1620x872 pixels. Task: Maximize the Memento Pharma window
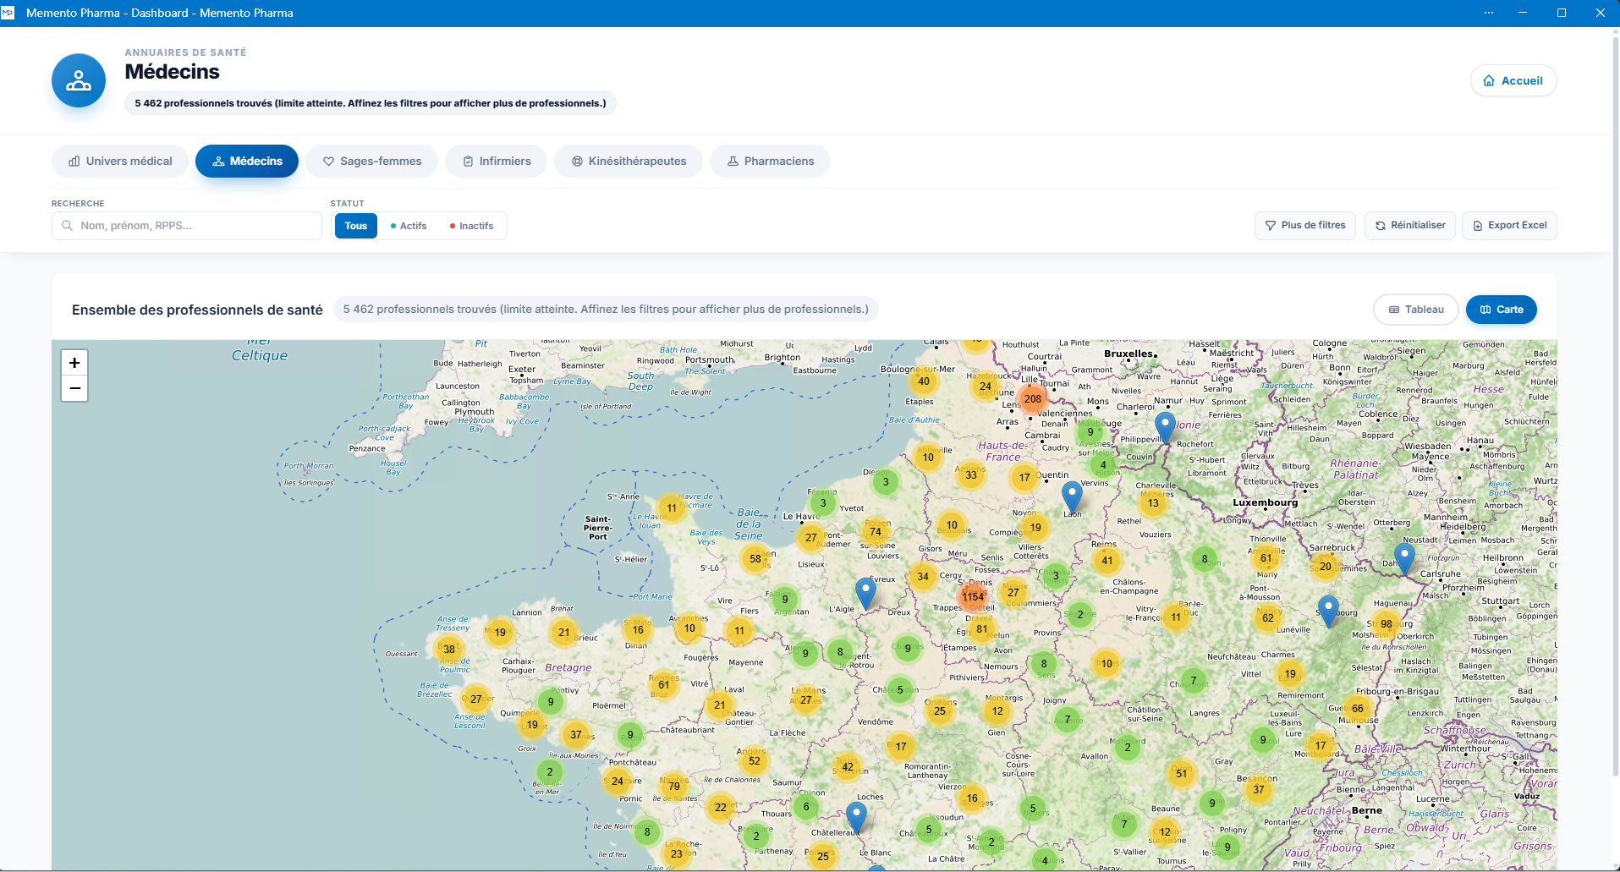coord(1562,13)
